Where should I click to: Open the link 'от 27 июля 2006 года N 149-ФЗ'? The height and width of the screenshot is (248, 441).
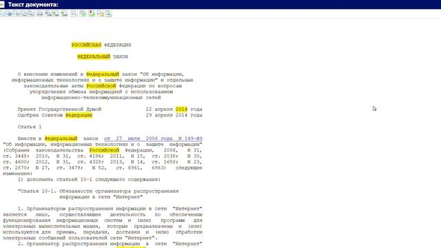click(153, 138)
